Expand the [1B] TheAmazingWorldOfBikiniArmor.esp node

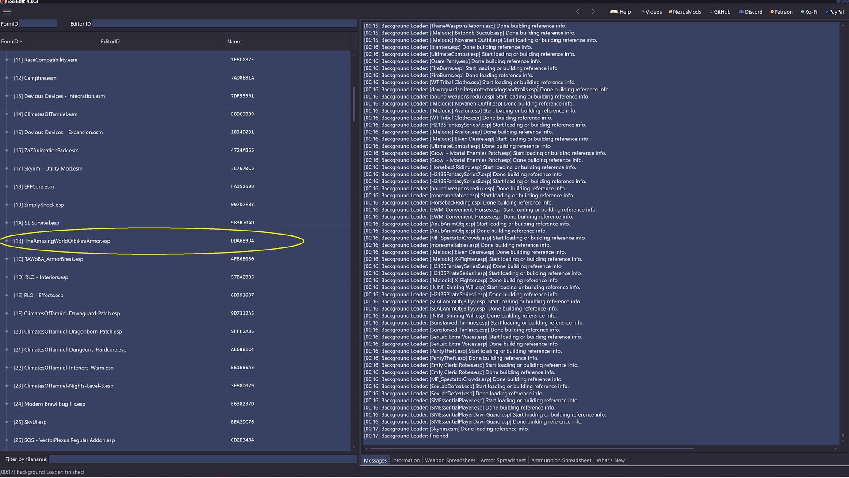click(x=7, y=241)
